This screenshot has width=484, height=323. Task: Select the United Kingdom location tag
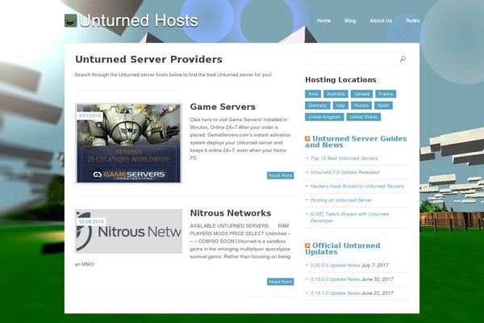tap(324, 117)
